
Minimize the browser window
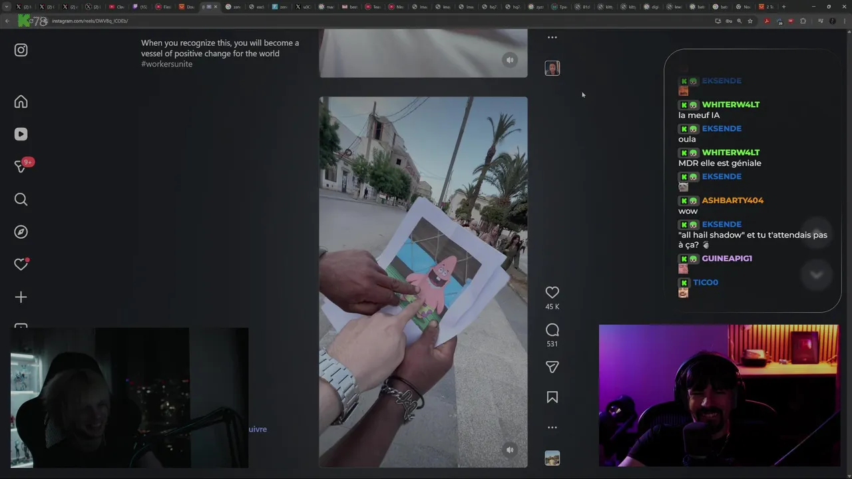click(x=813, y=7)
